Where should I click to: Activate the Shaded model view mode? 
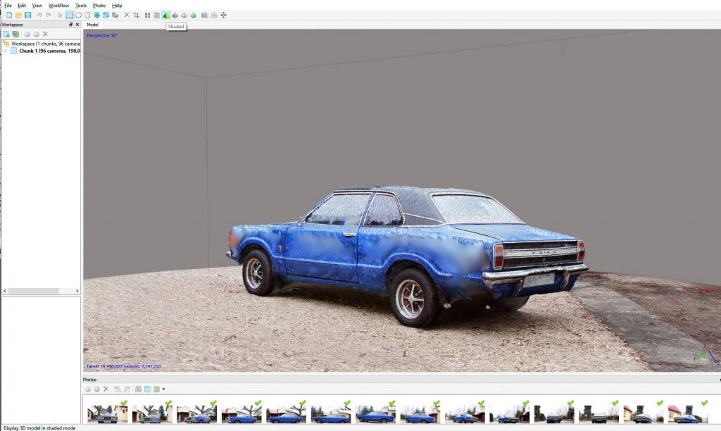click(166, 15)
